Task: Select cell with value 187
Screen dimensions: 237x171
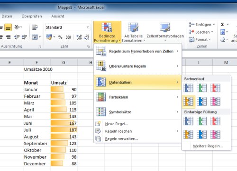Action: pyautogui.click(x=64, y=130)
